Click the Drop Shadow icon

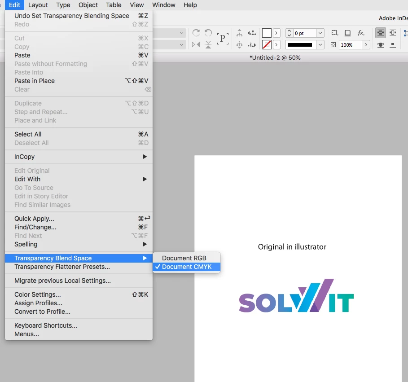pyautogui.click(x=348, y=33)
